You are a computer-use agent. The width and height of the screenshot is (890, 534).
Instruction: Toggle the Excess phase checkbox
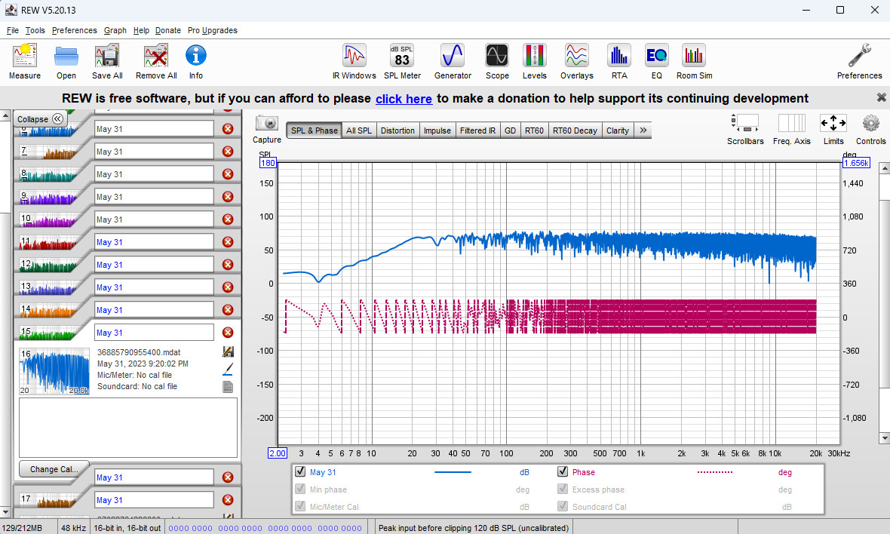[x=563, y=489]
